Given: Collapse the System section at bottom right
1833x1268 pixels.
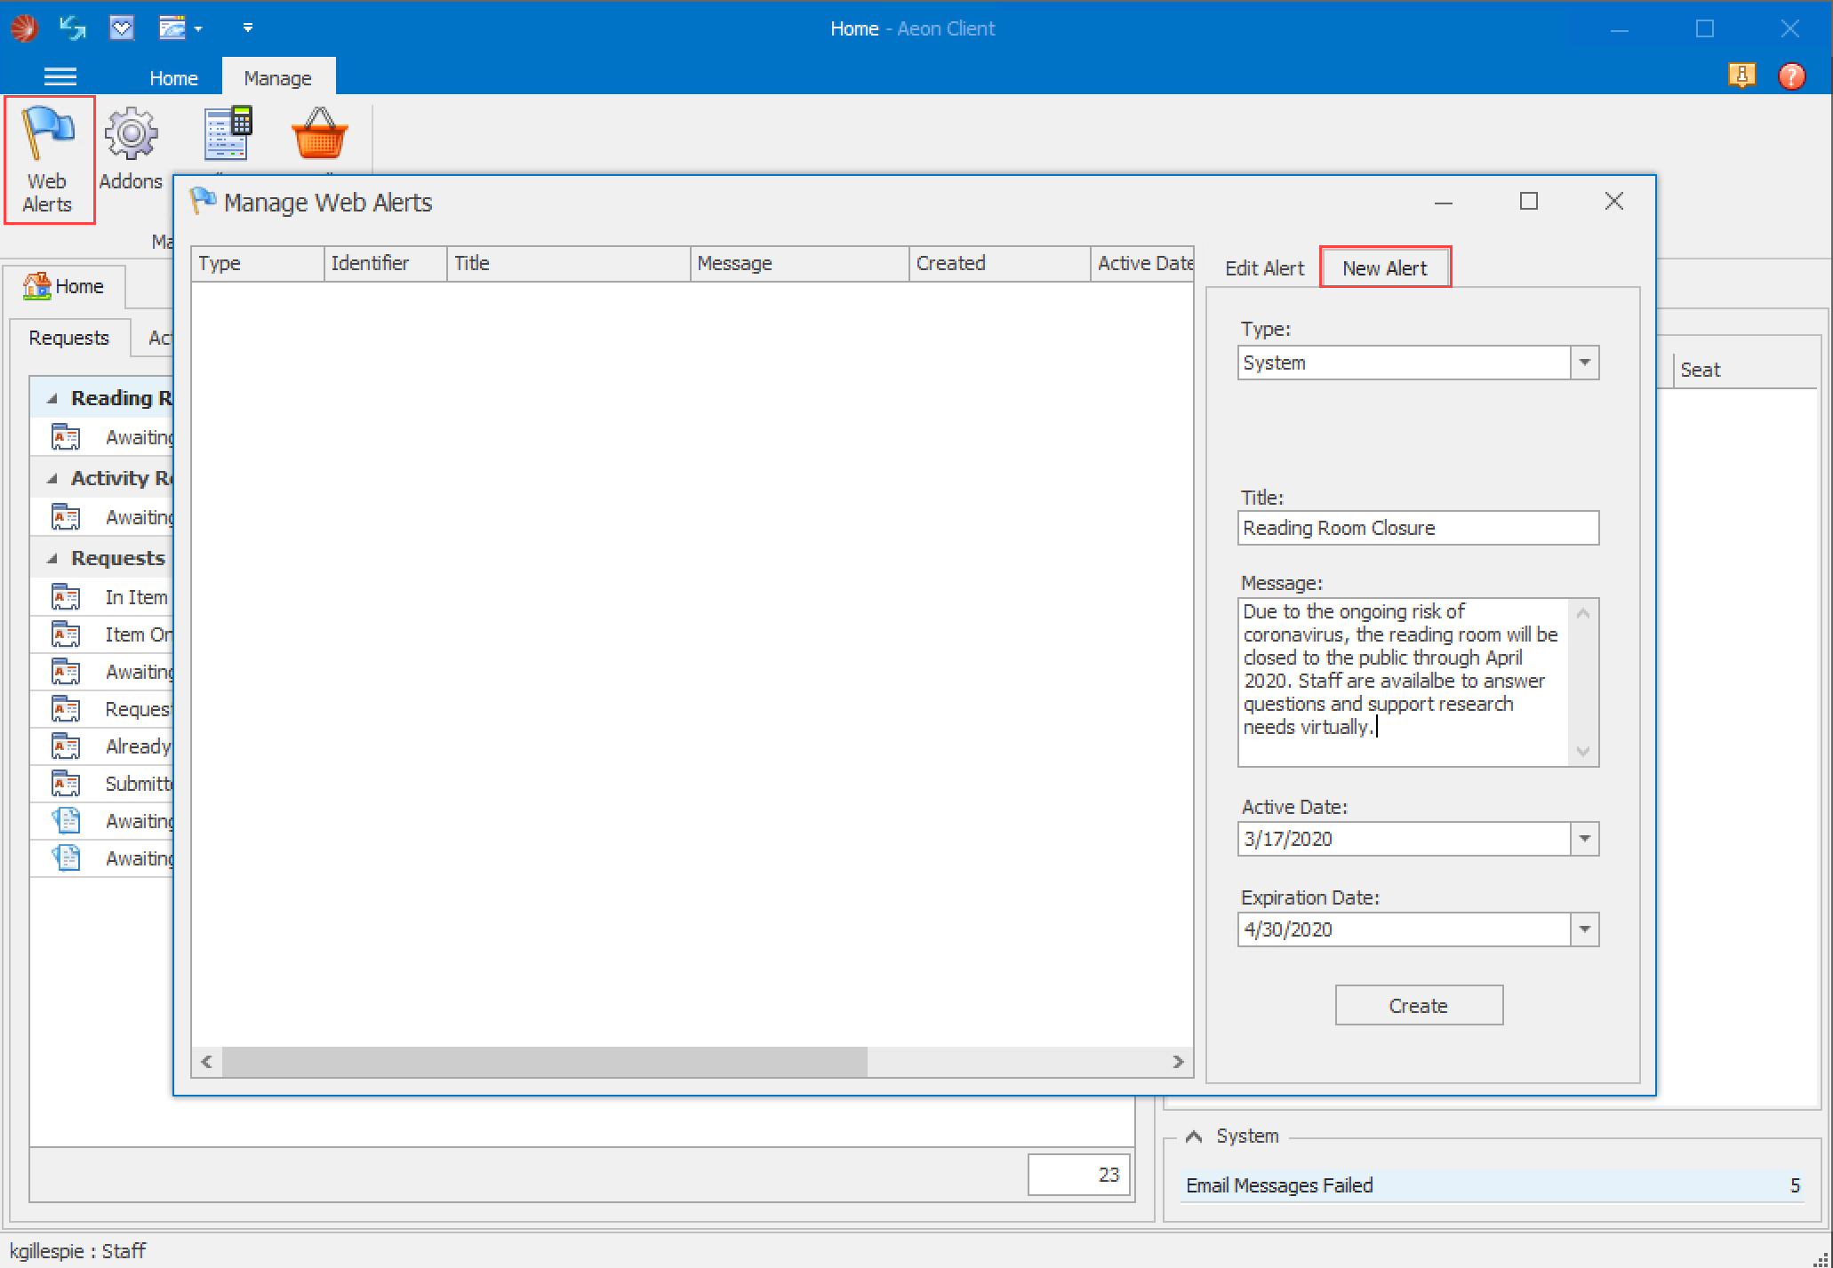Looking at the screenshot, I should coord(1192,1136).
